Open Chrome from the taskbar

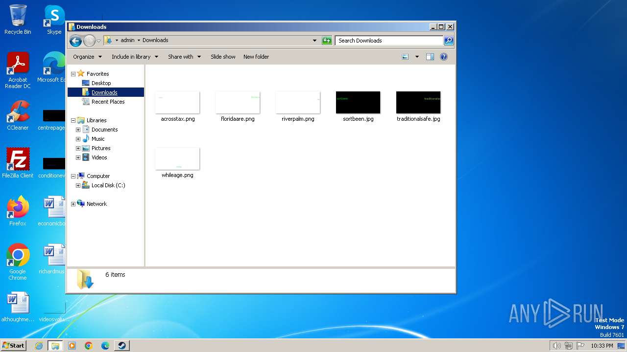[x=89, y=346]
